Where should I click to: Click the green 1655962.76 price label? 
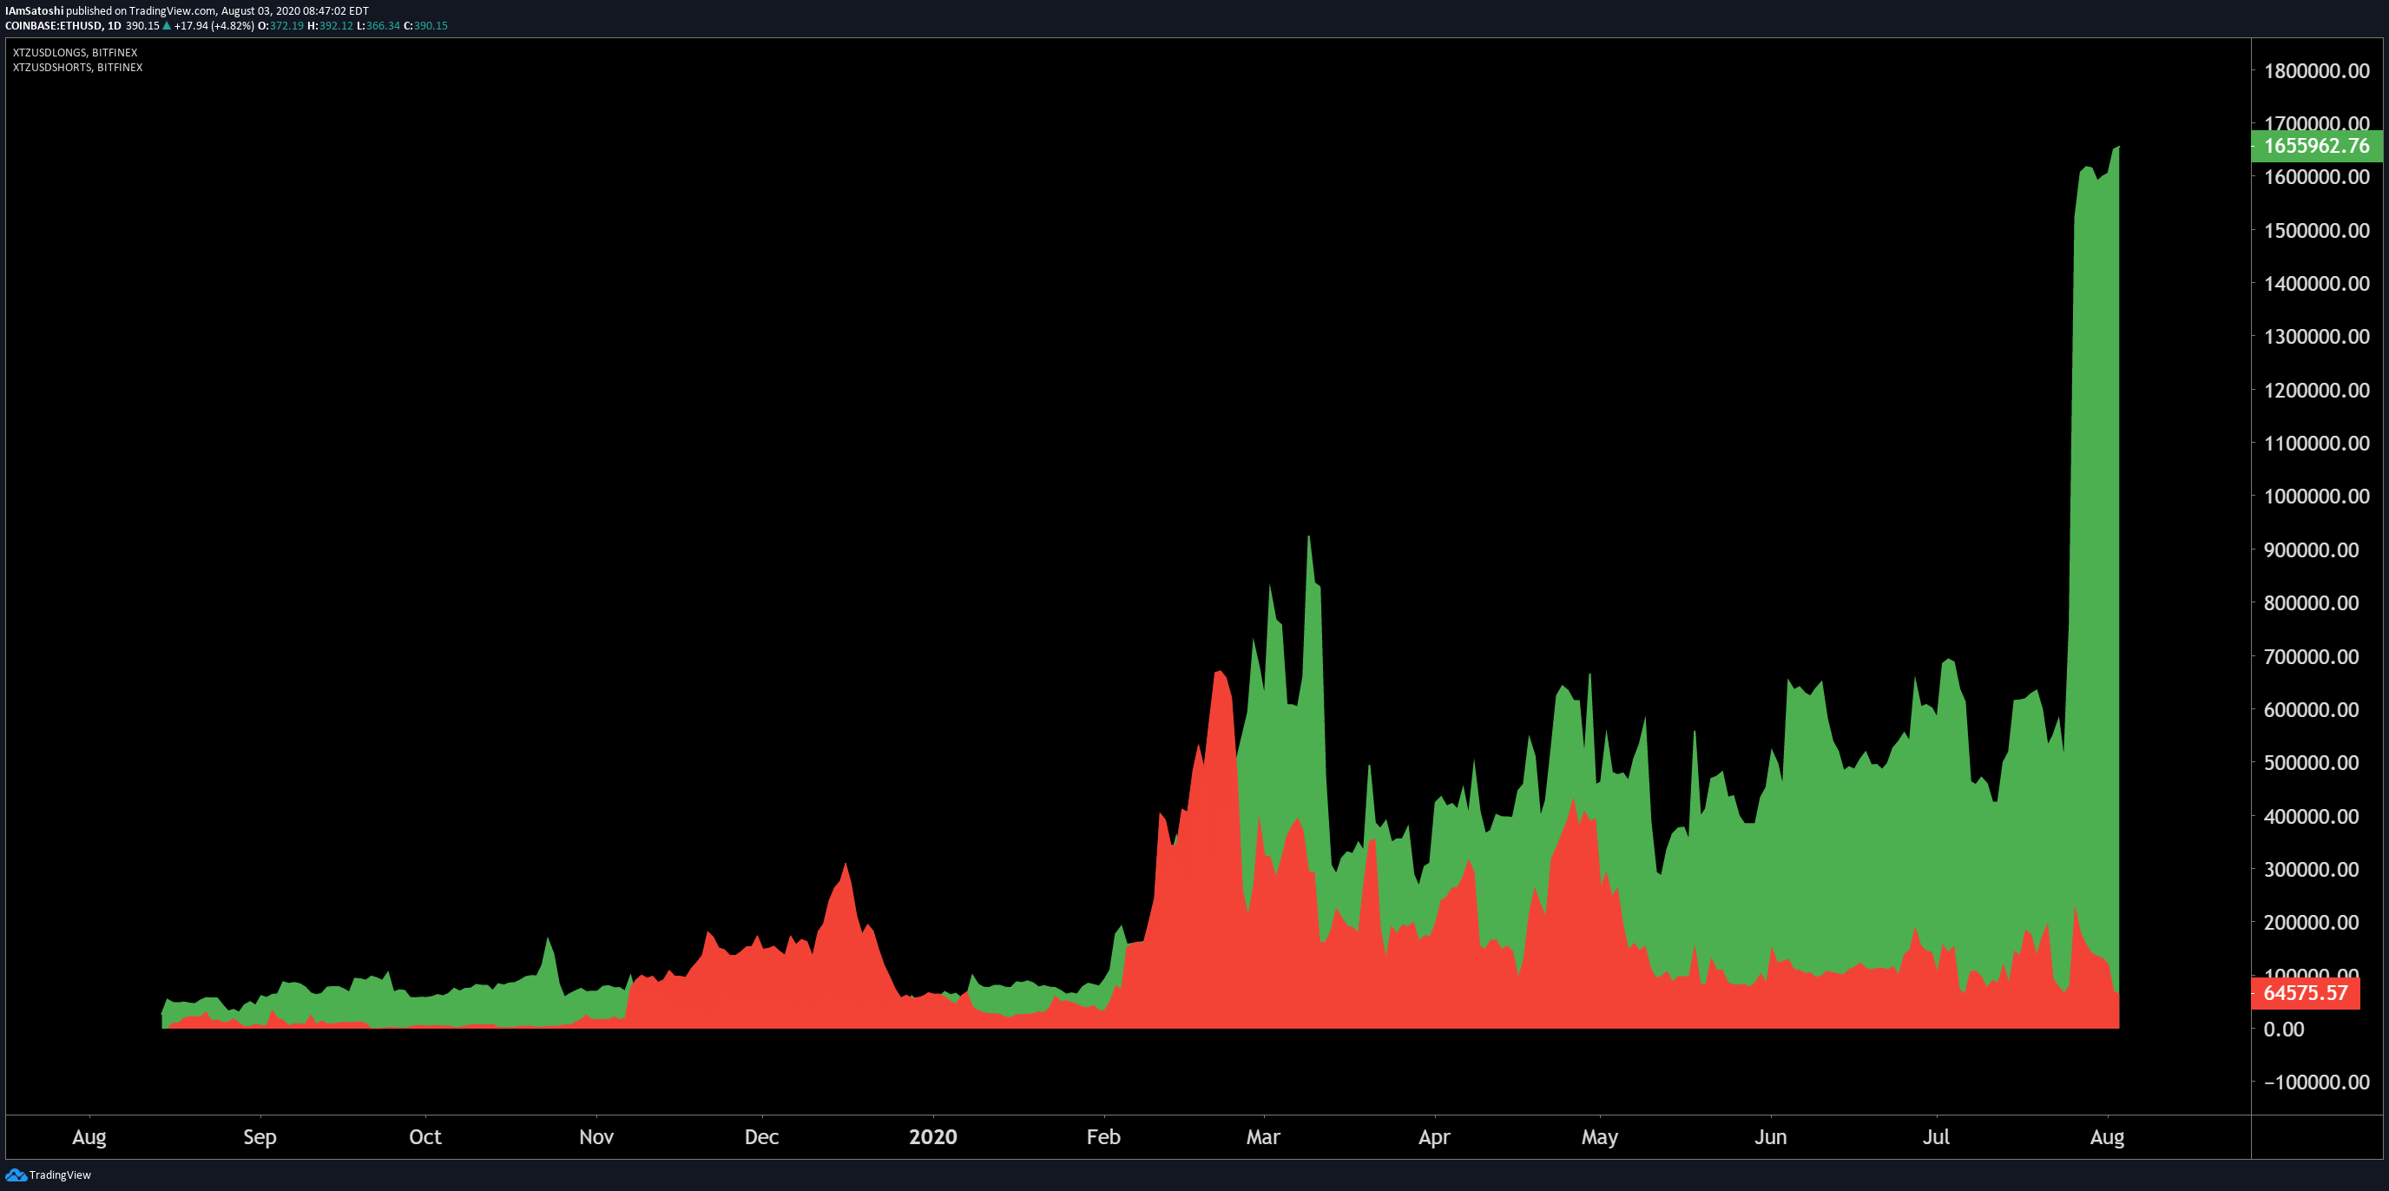click(2316, 146)
